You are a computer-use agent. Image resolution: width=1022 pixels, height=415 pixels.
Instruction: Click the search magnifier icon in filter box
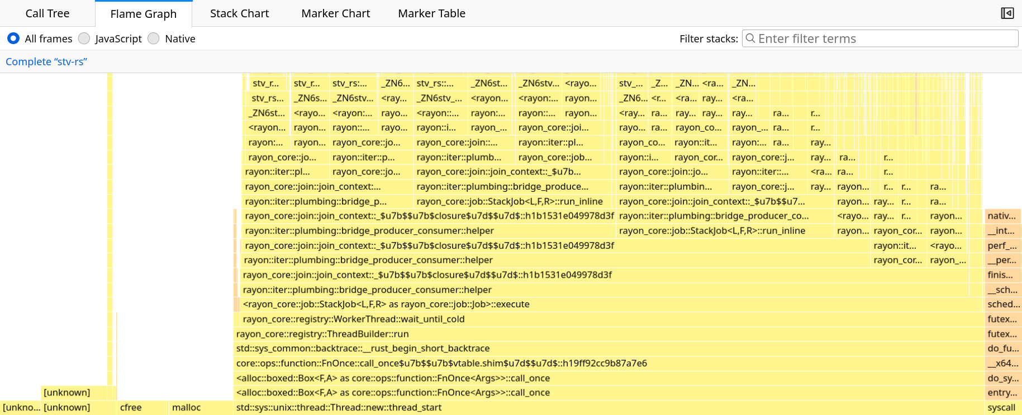(750, 38)
